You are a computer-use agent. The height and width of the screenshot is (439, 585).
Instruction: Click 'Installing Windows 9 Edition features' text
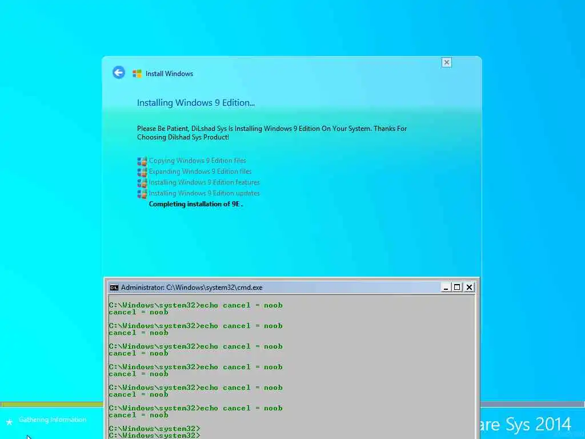pos(204,182)
